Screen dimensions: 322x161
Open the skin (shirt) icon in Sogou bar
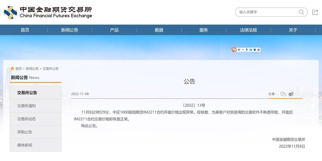255,50
